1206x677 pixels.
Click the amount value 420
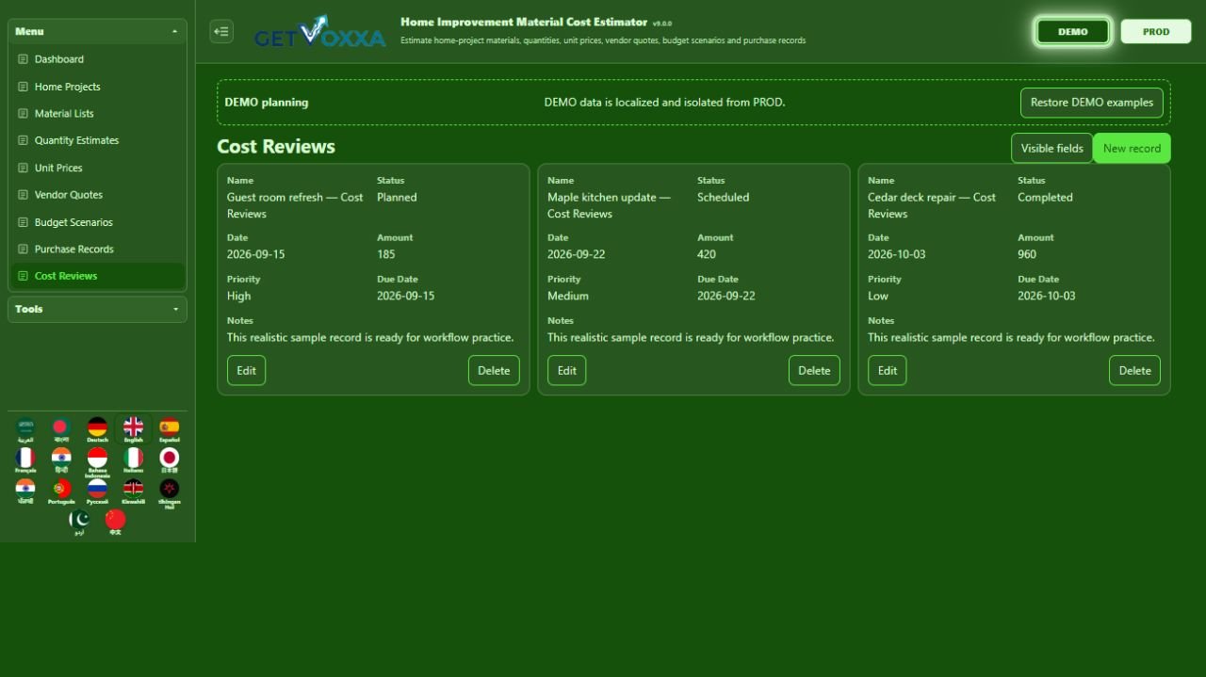point(707,254)
